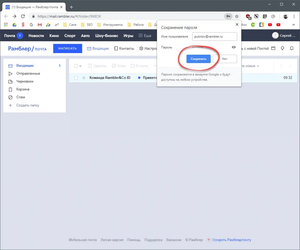Image resolution: width=300 pixels, height=250 pixels.
Task: Click НАПИСАТЬ to compose email
Action: coord(68,49)
